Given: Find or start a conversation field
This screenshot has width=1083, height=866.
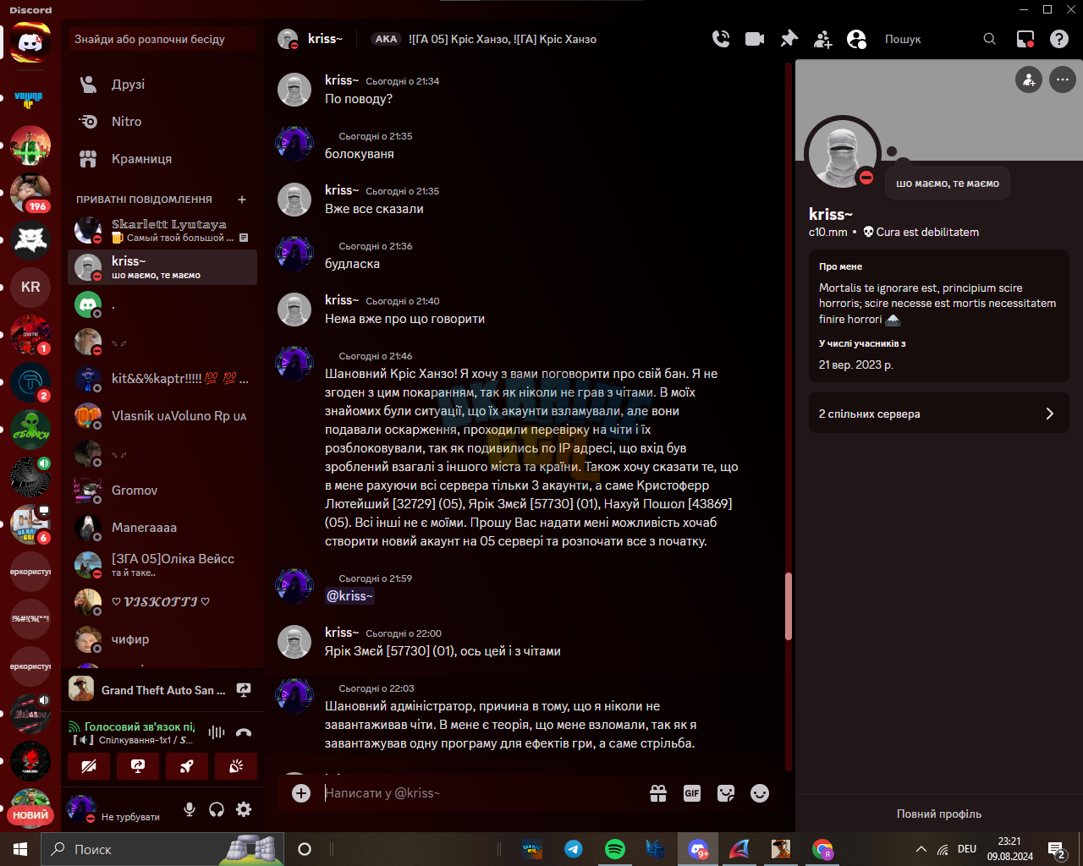Looking at the screenshot, I should [162, 39].
